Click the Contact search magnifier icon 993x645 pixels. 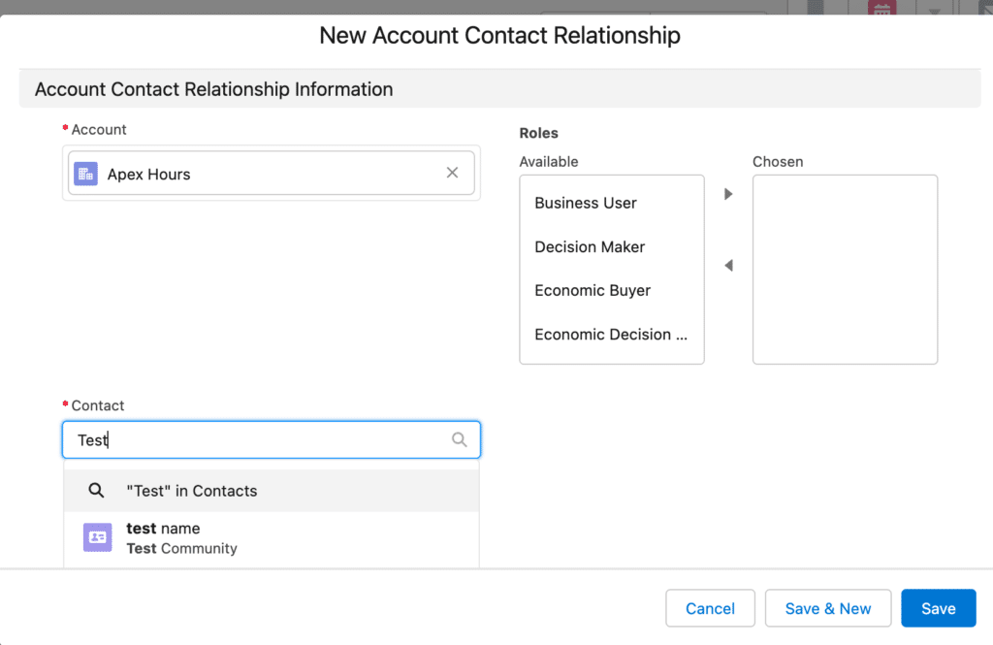[459, 439]
